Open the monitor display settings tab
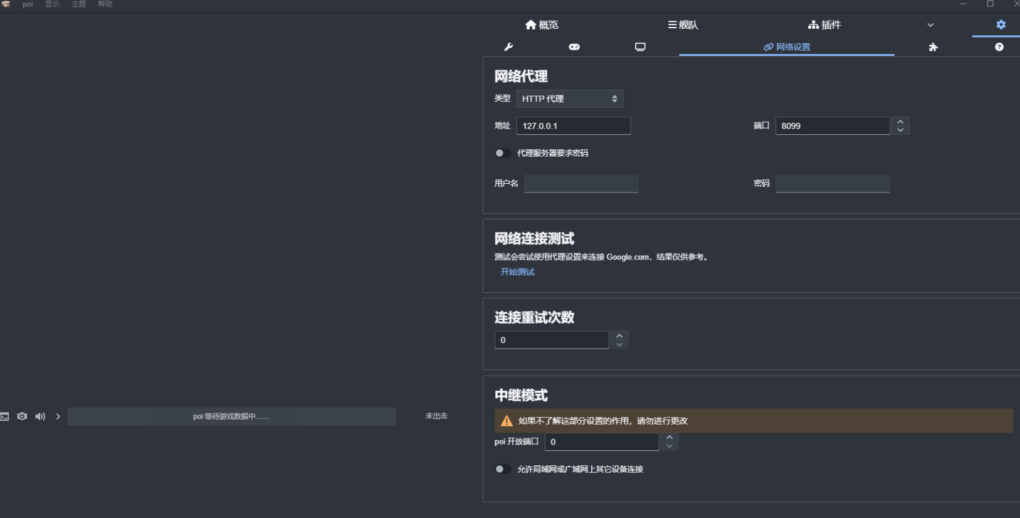 [640, 47]
